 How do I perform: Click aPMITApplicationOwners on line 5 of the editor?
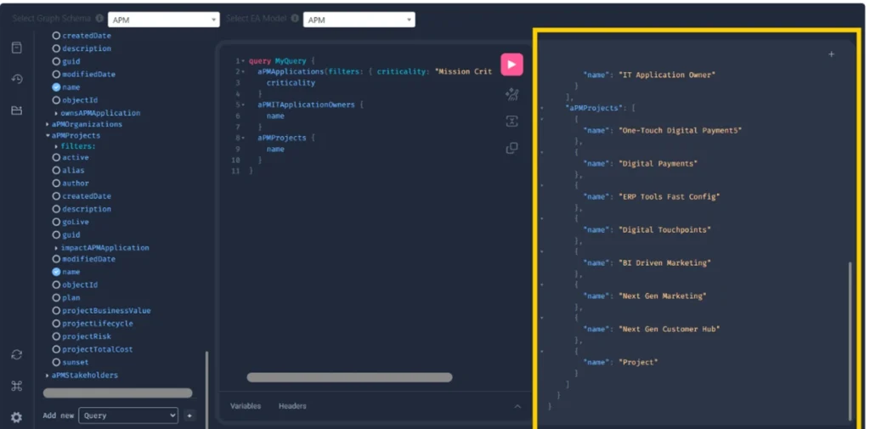306,104
